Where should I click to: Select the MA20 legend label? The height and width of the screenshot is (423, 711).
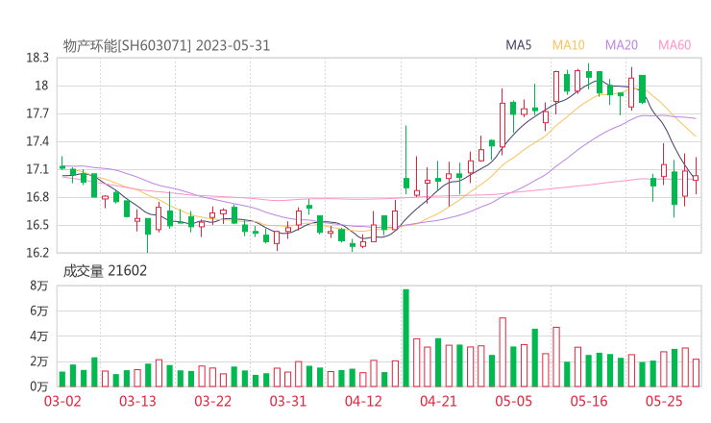pyautogui.click(x=622, y=45)
